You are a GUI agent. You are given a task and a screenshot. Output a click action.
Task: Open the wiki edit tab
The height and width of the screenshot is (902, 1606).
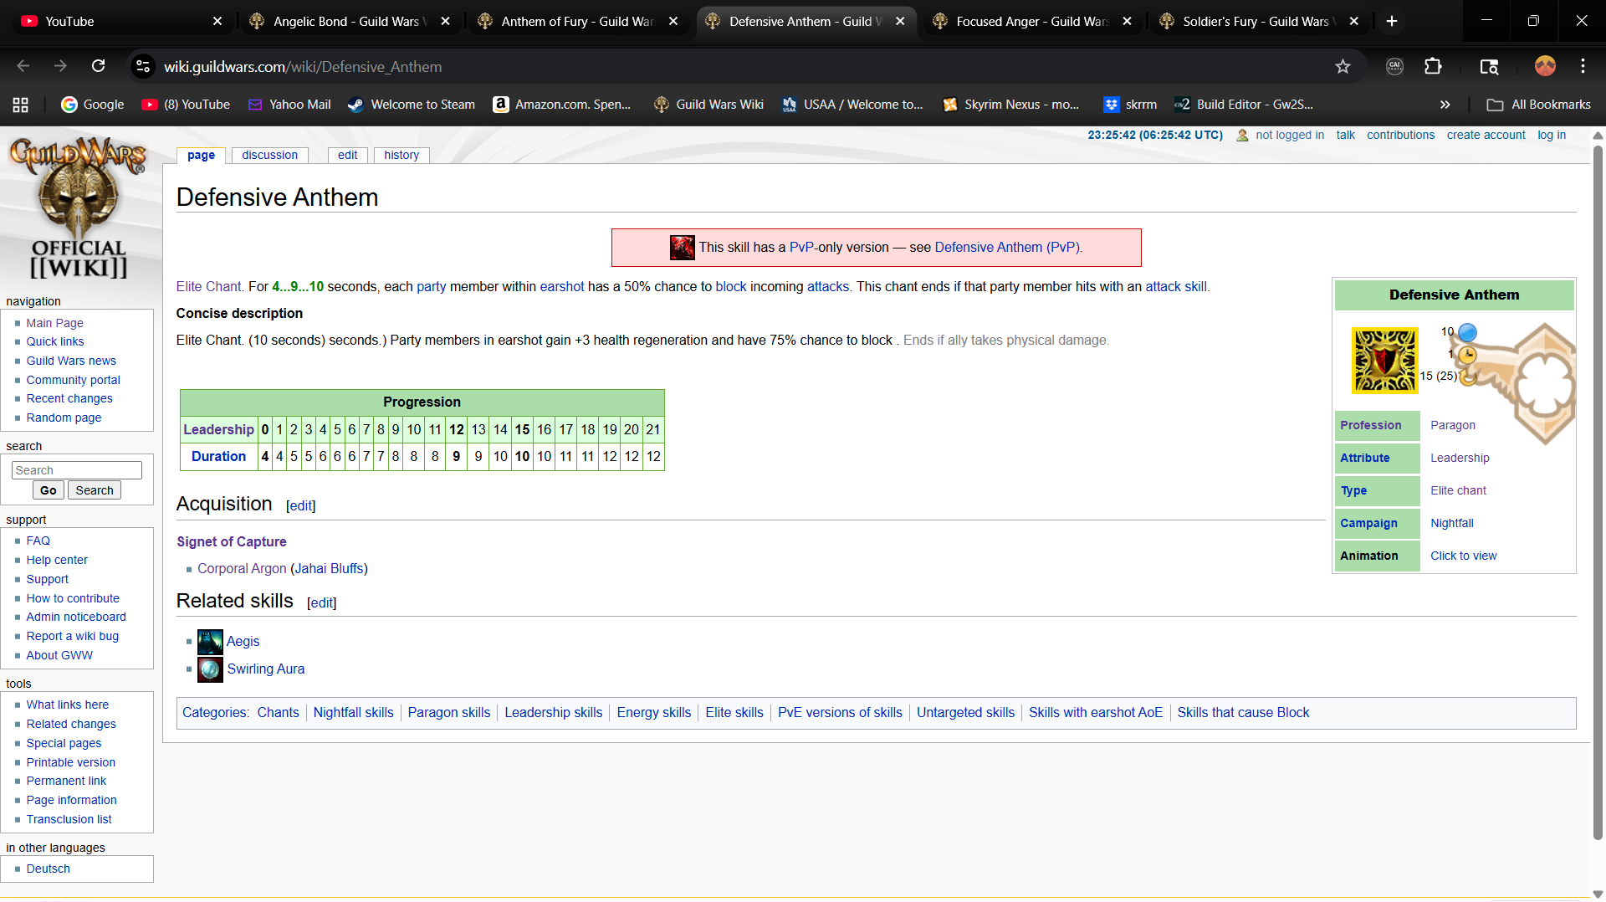tap(348, 155)
